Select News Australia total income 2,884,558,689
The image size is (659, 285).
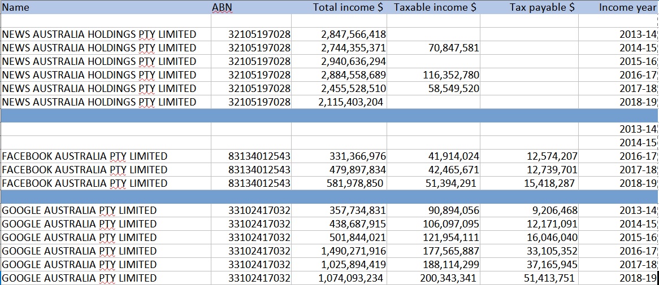(339, 74)
